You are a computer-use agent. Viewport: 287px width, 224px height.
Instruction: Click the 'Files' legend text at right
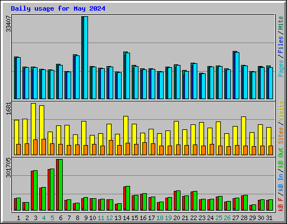(281, 45)
